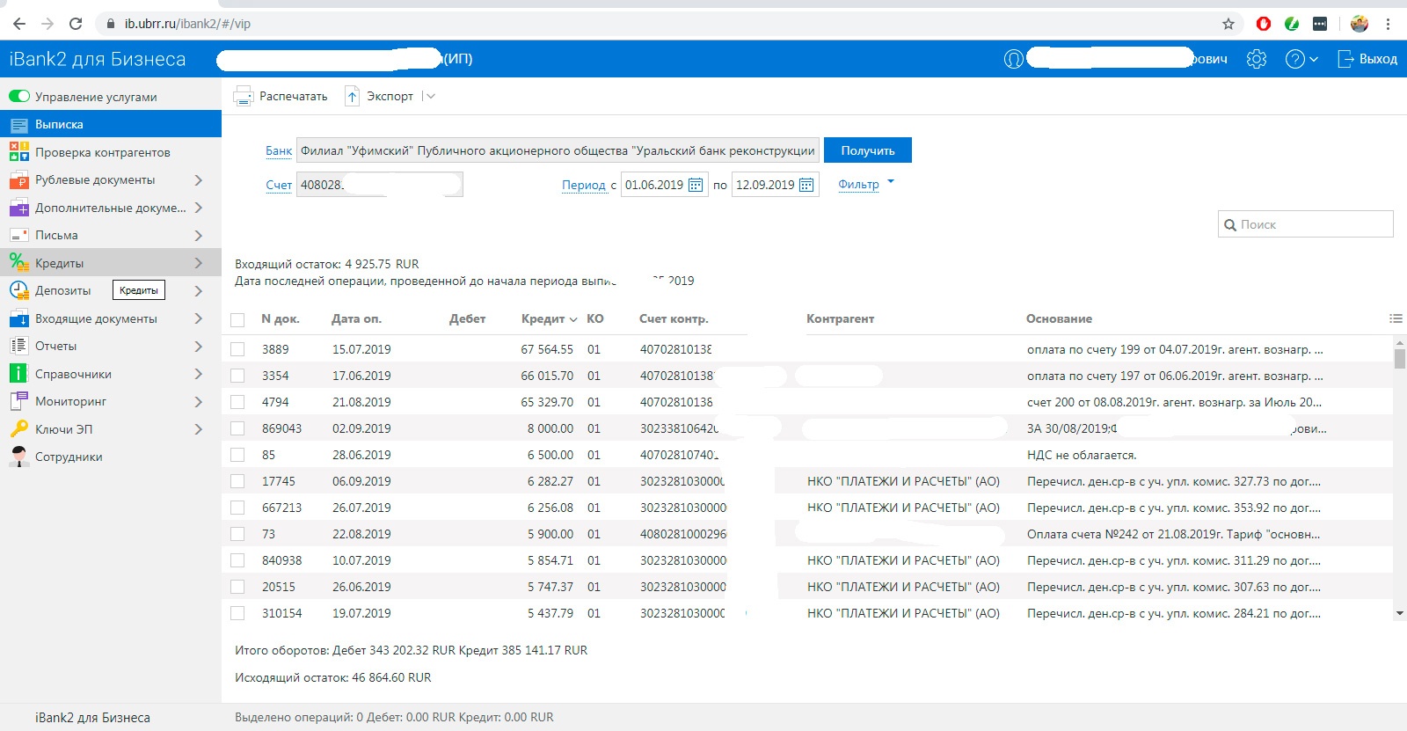Bookmark page with the star icon
The height and width of the screenshot is (731, 1407).
tap(1228, 24)
